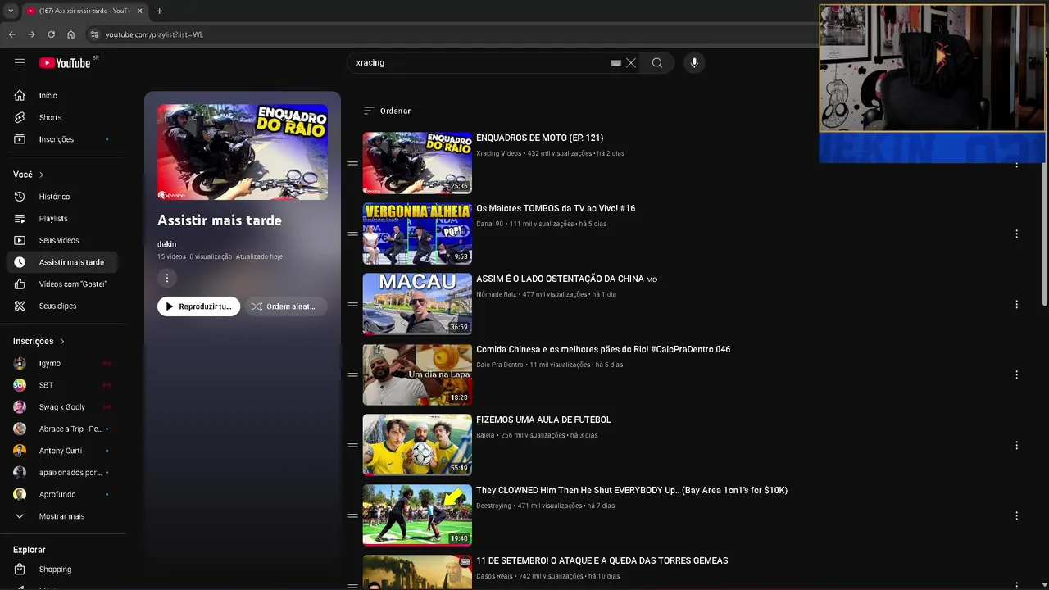
Task: Open Antony Curti channel
Action: (x=63, y=451)
